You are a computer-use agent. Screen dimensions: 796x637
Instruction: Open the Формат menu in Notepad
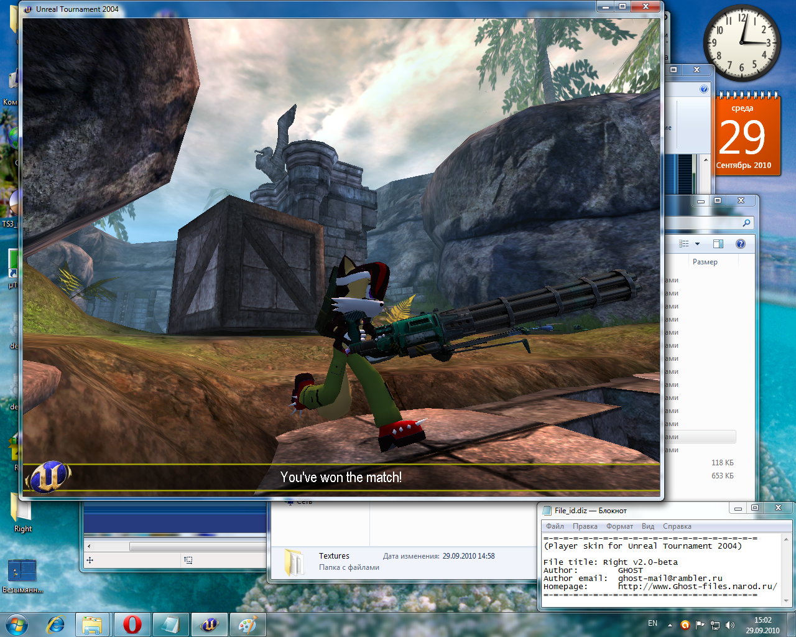pos(619,526)
